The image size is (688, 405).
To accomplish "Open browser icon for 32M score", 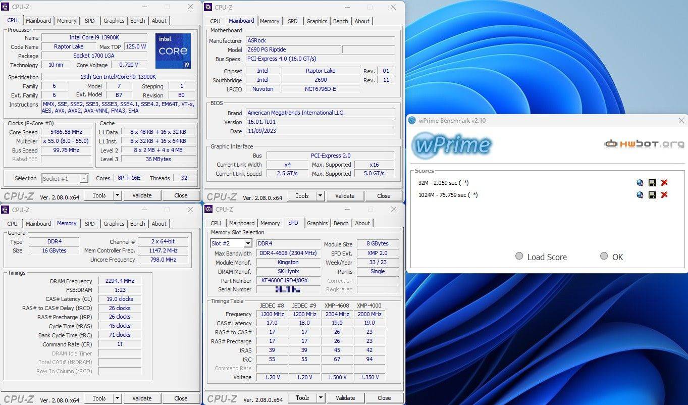I will coord(640,183).
